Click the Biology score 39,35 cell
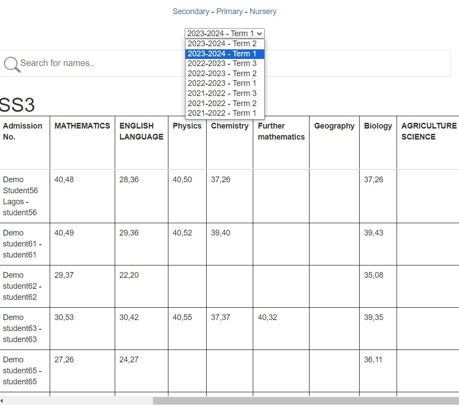Screen dimensions: 459x405 pos(373,317)
